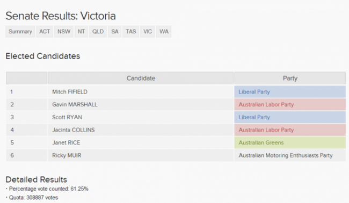
Task: Open the TAS tab
Action: click(x=130, y=32)
